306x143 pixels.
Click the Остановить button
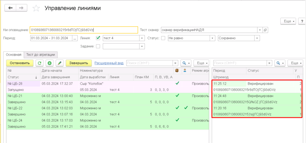(20, 63)
